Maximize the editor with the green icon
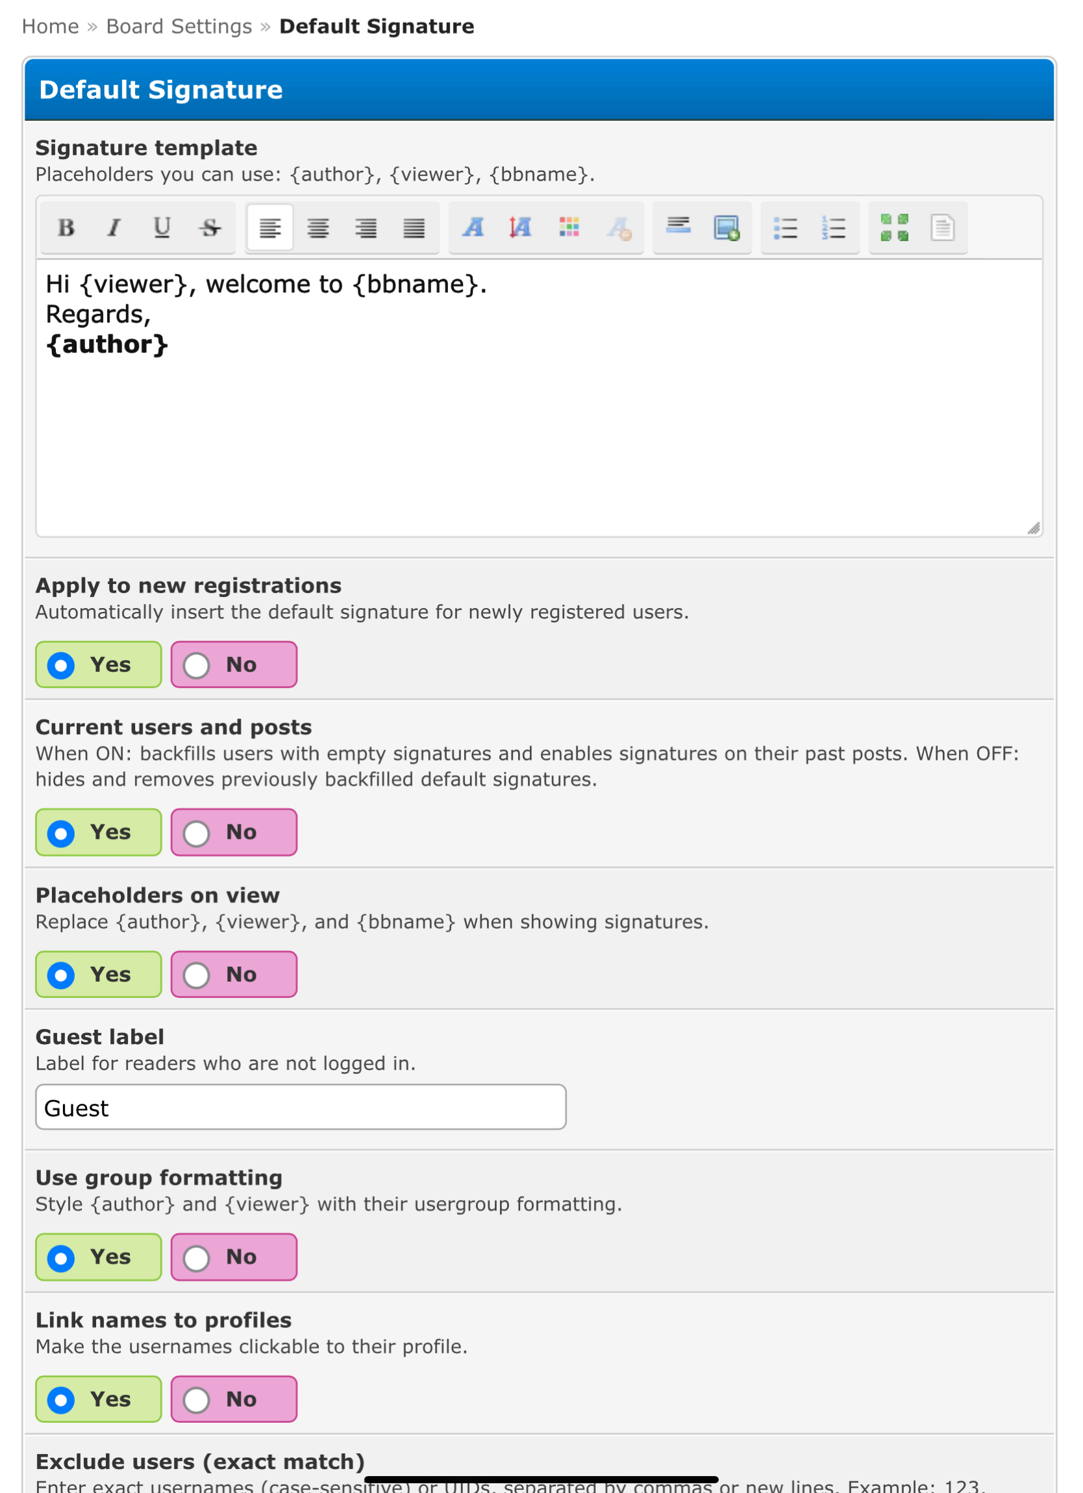 point(894,228)
